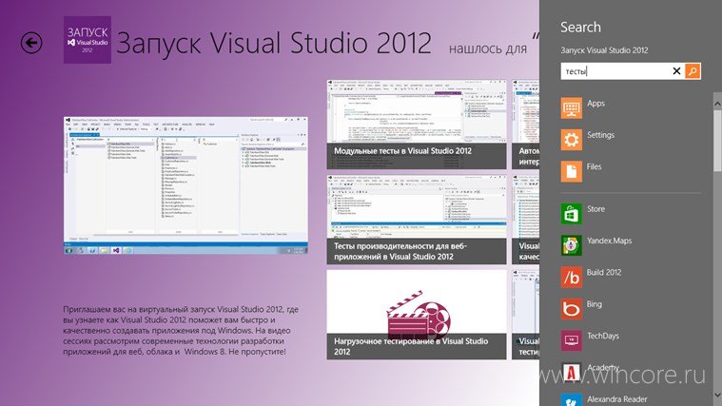The width and height of the screenshot is (722, 406).
Task: Click the Search pane scrollbar thumb
Action: (717, 141)
